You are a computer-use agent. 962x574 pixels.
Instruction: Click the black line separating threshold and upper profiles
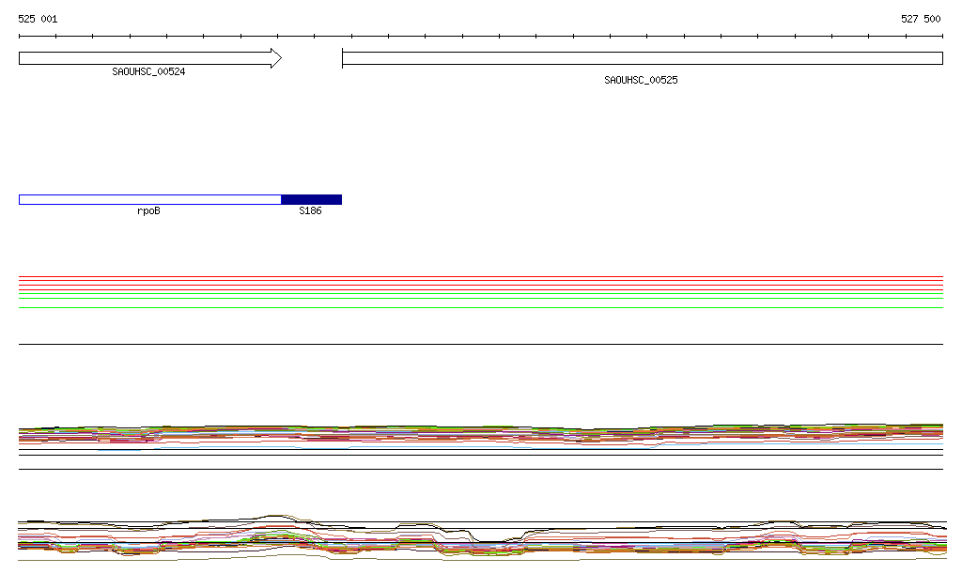click(480, 344)
